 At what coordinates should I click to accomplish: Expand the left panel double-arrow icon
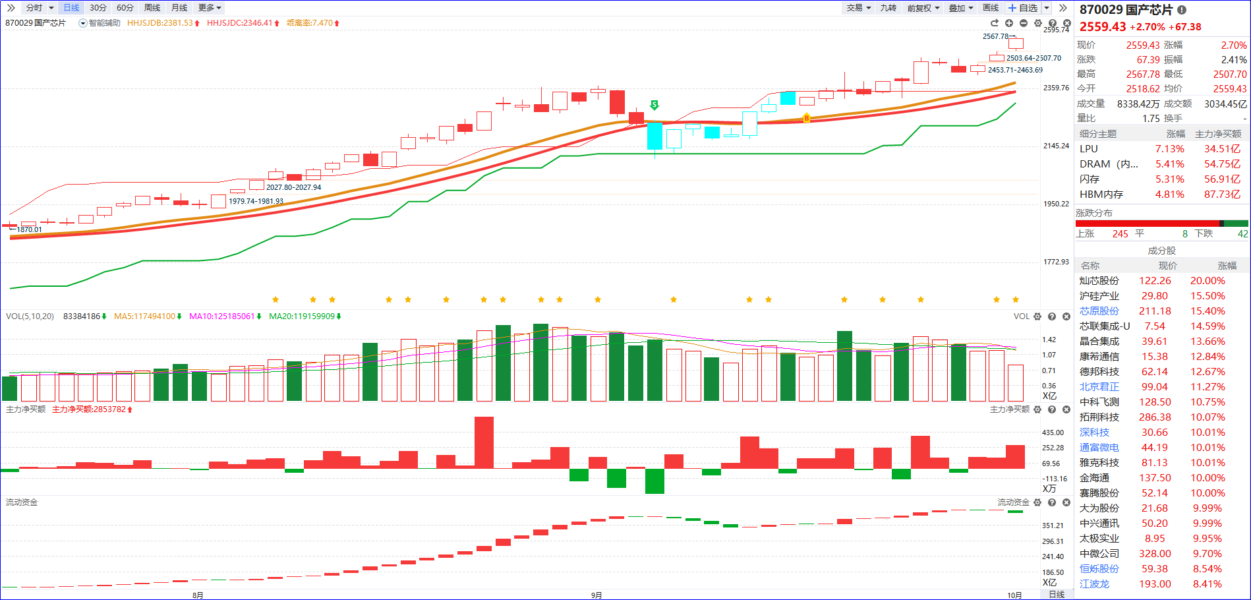(11, 8)
